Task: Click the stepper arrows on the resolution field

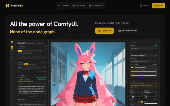Action: pyautogui.click(x=44, y=67)
